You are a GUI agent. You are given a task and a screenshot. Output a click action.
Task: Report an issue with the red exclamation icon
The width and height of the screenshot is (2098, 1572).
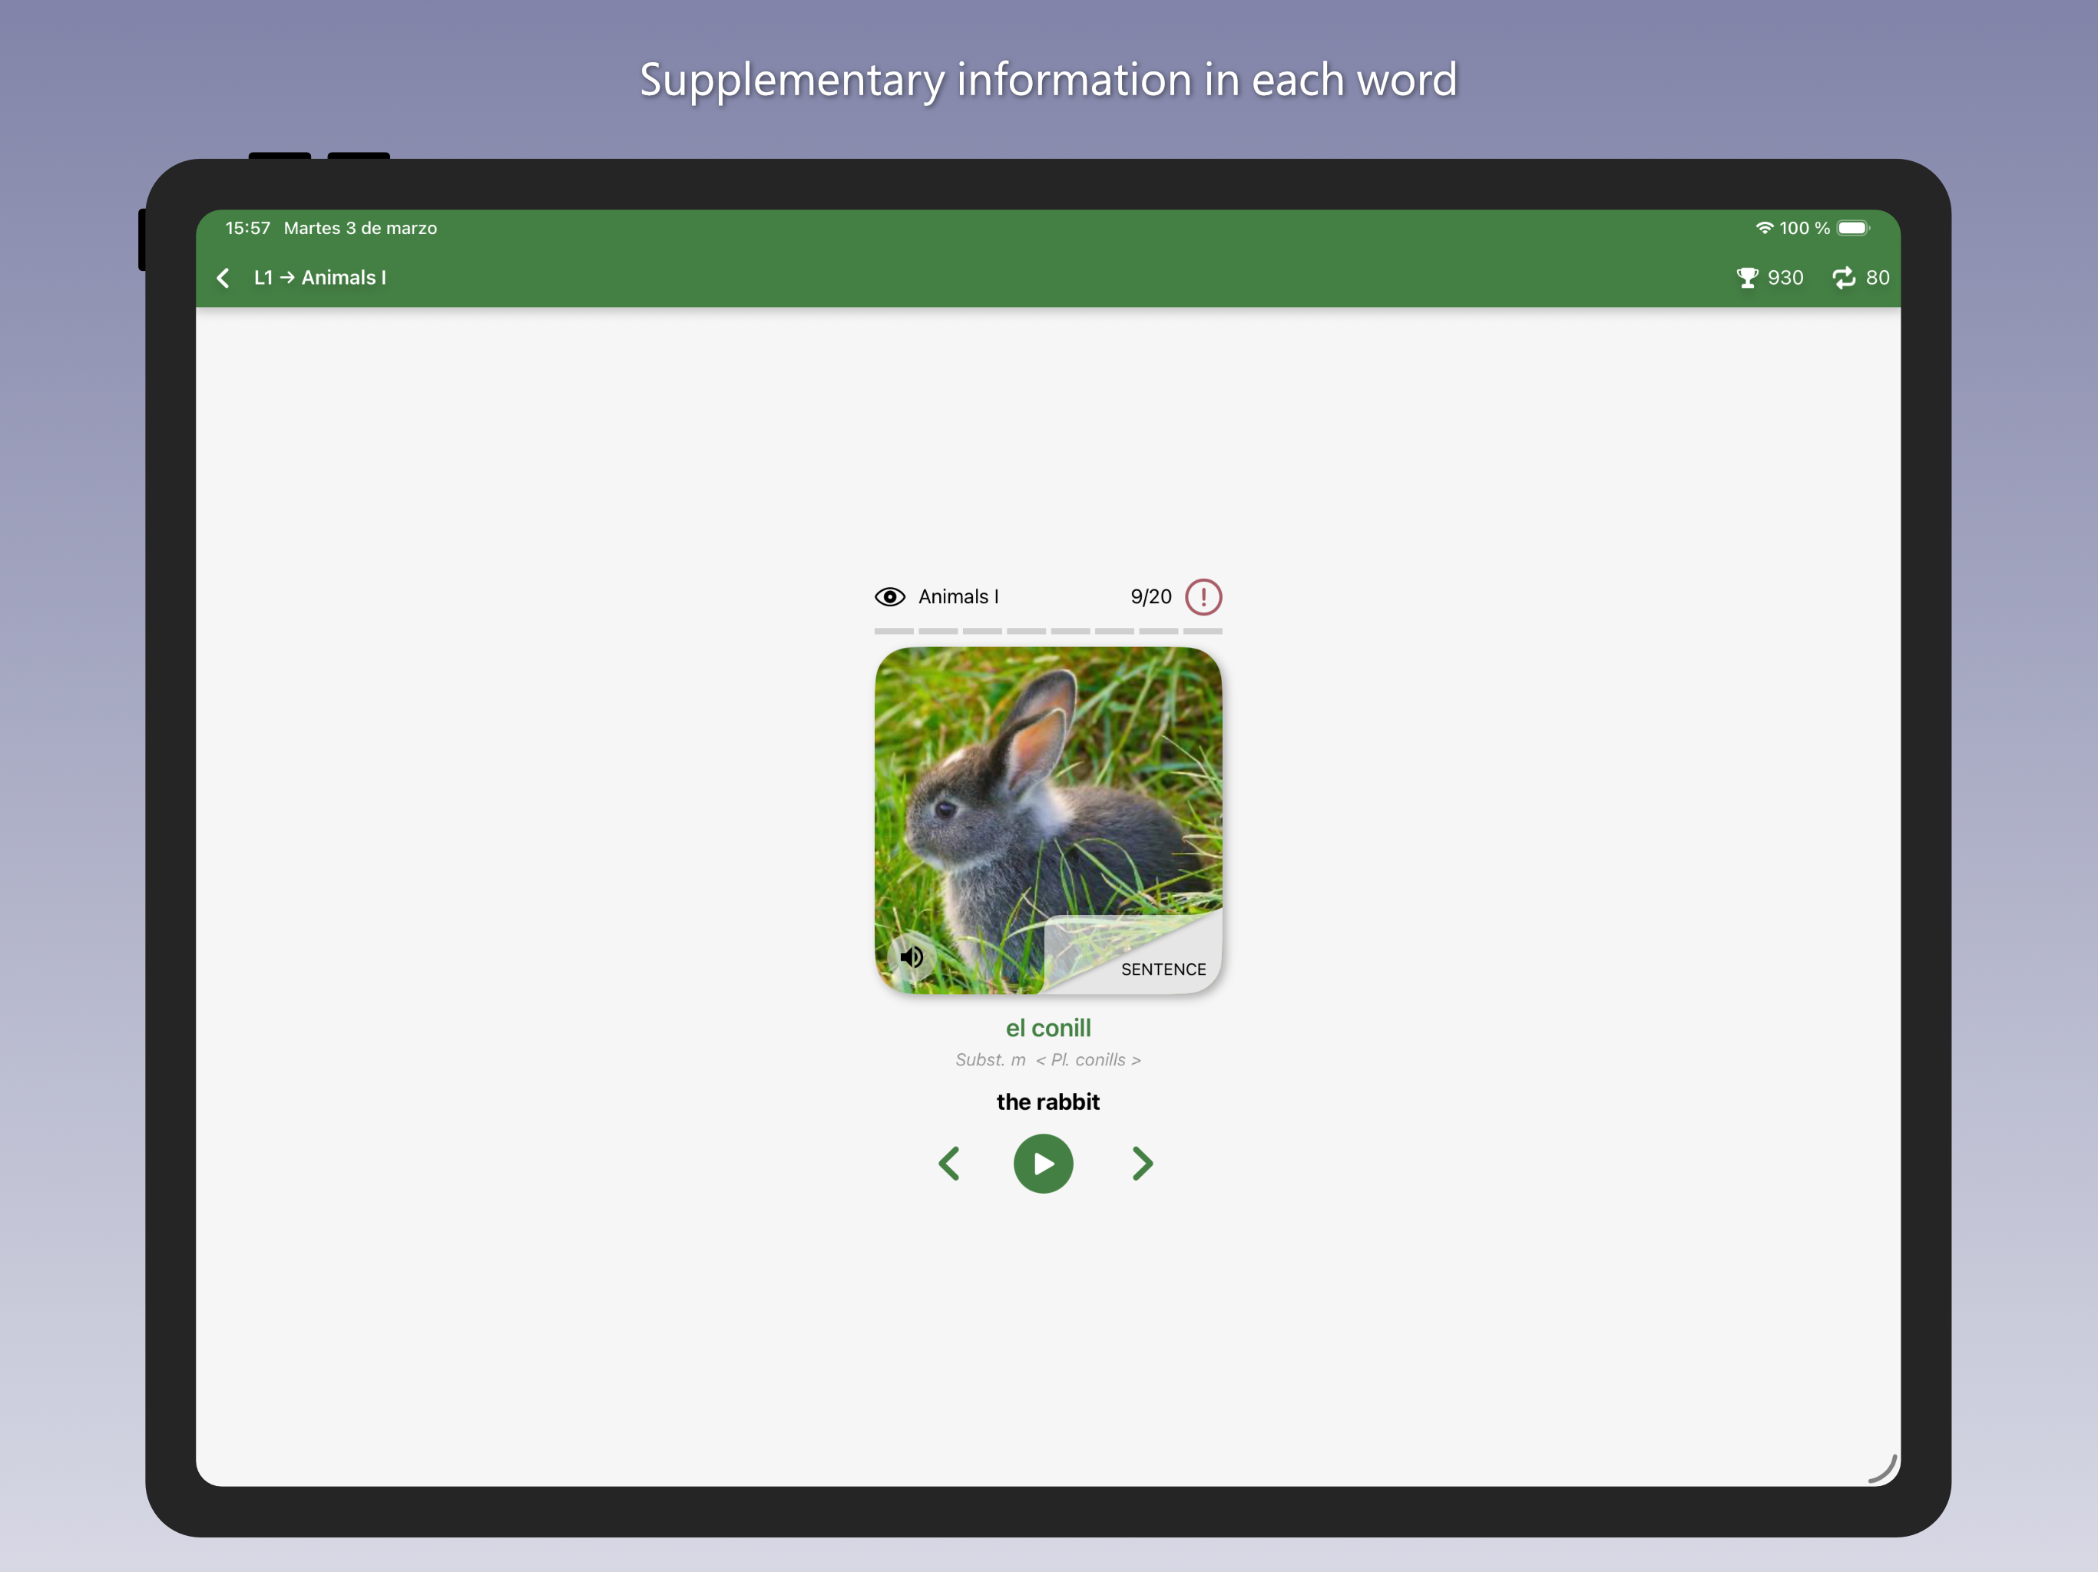pyautogui.click(x=1203, y=596)
